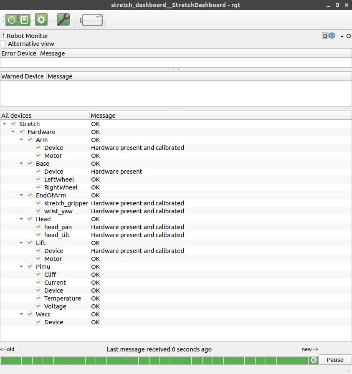Click the check icon beside LeftWheel
Image resolution: width=352 pixels, height=374 pixels.
38,179
